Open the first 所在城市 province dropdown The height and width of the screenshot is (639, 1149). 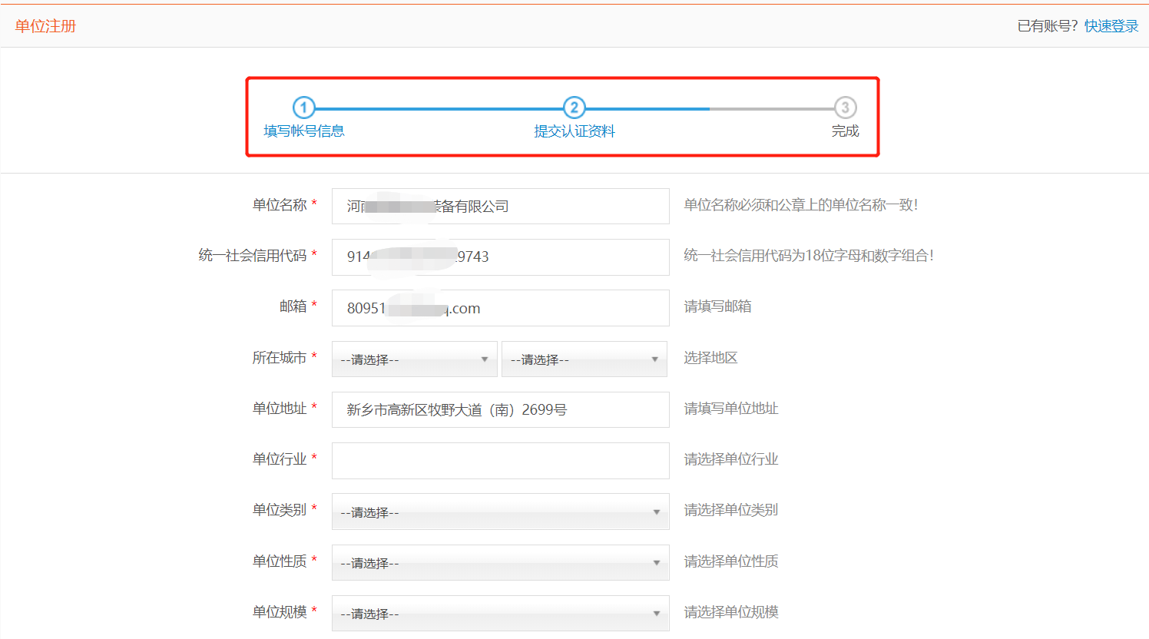(x=414, y=359)
